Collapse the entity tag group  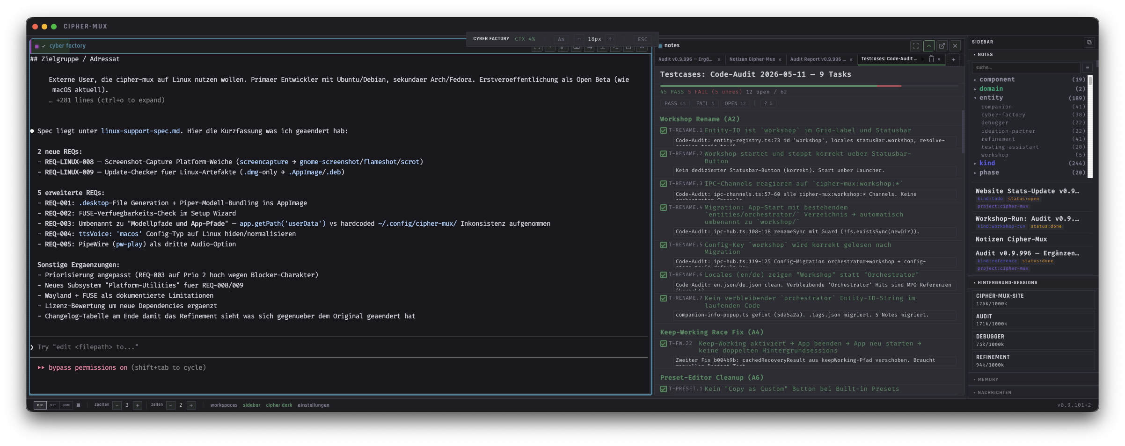click(x=1030, y=98)
